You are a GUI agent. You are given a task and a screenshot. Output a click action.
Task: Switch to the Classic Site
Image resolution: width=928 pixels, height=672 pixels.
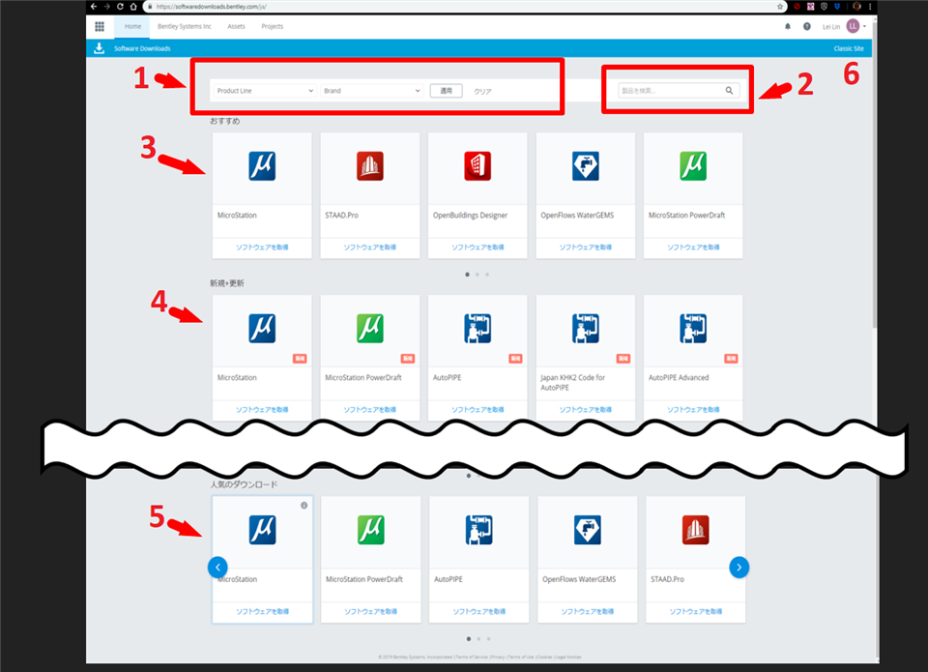pos(849,48)
